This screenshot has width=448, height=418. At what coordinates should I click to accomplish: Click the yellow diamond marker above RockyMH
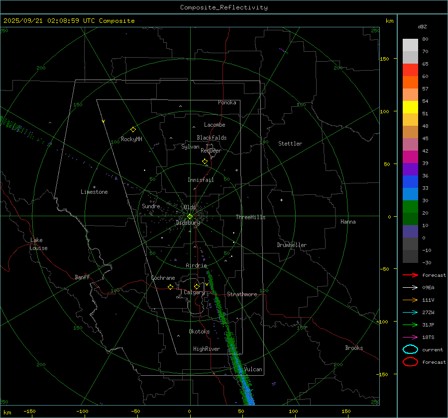[x=133, y=129]
